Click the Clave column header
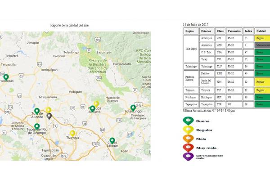This screenshot has width=270, height=180. click(x=220, y=31)
